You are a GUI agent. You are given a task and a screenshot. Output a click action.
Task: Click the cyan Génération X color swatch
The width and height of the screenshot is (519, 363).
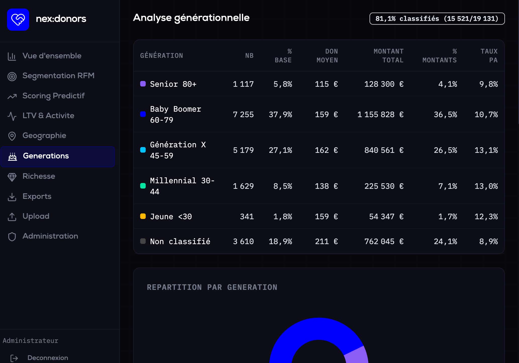click(143, 150)
